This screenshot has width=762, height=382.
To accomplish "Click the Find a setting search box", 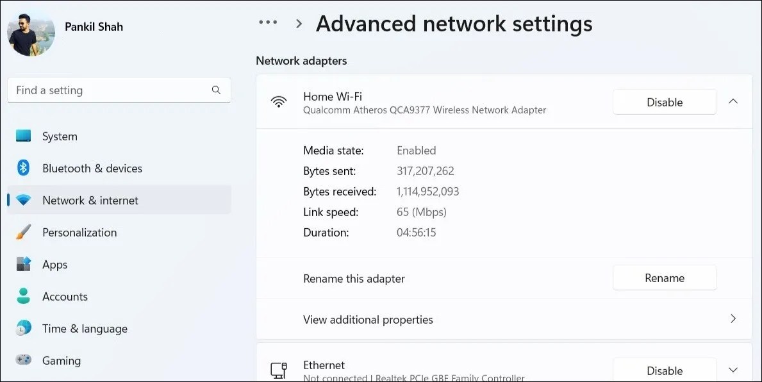I will point(119,90).
